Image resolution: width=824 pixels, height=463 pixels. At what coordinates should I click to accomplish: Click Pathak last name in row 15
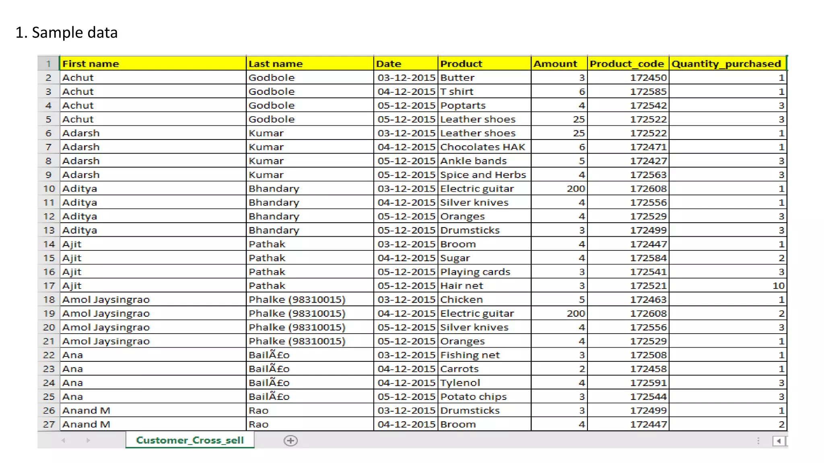click(x=310, y=258)
